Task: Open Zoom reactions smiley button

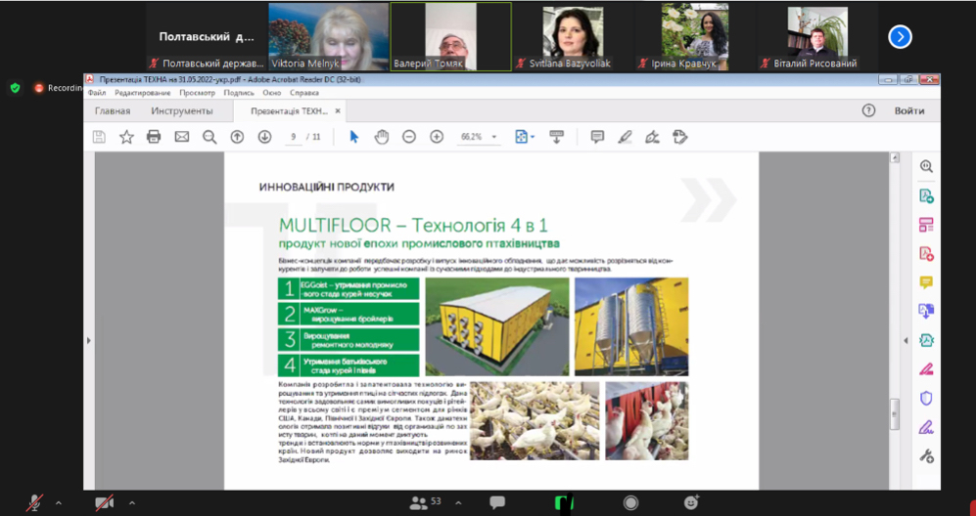Action: [691, 501]
